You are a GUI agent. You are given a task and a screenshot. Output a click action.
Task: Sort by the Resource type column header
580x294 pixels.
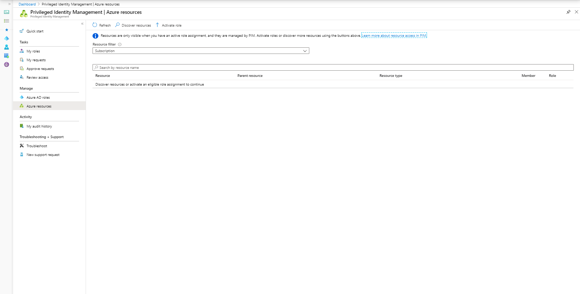point(391,76)
